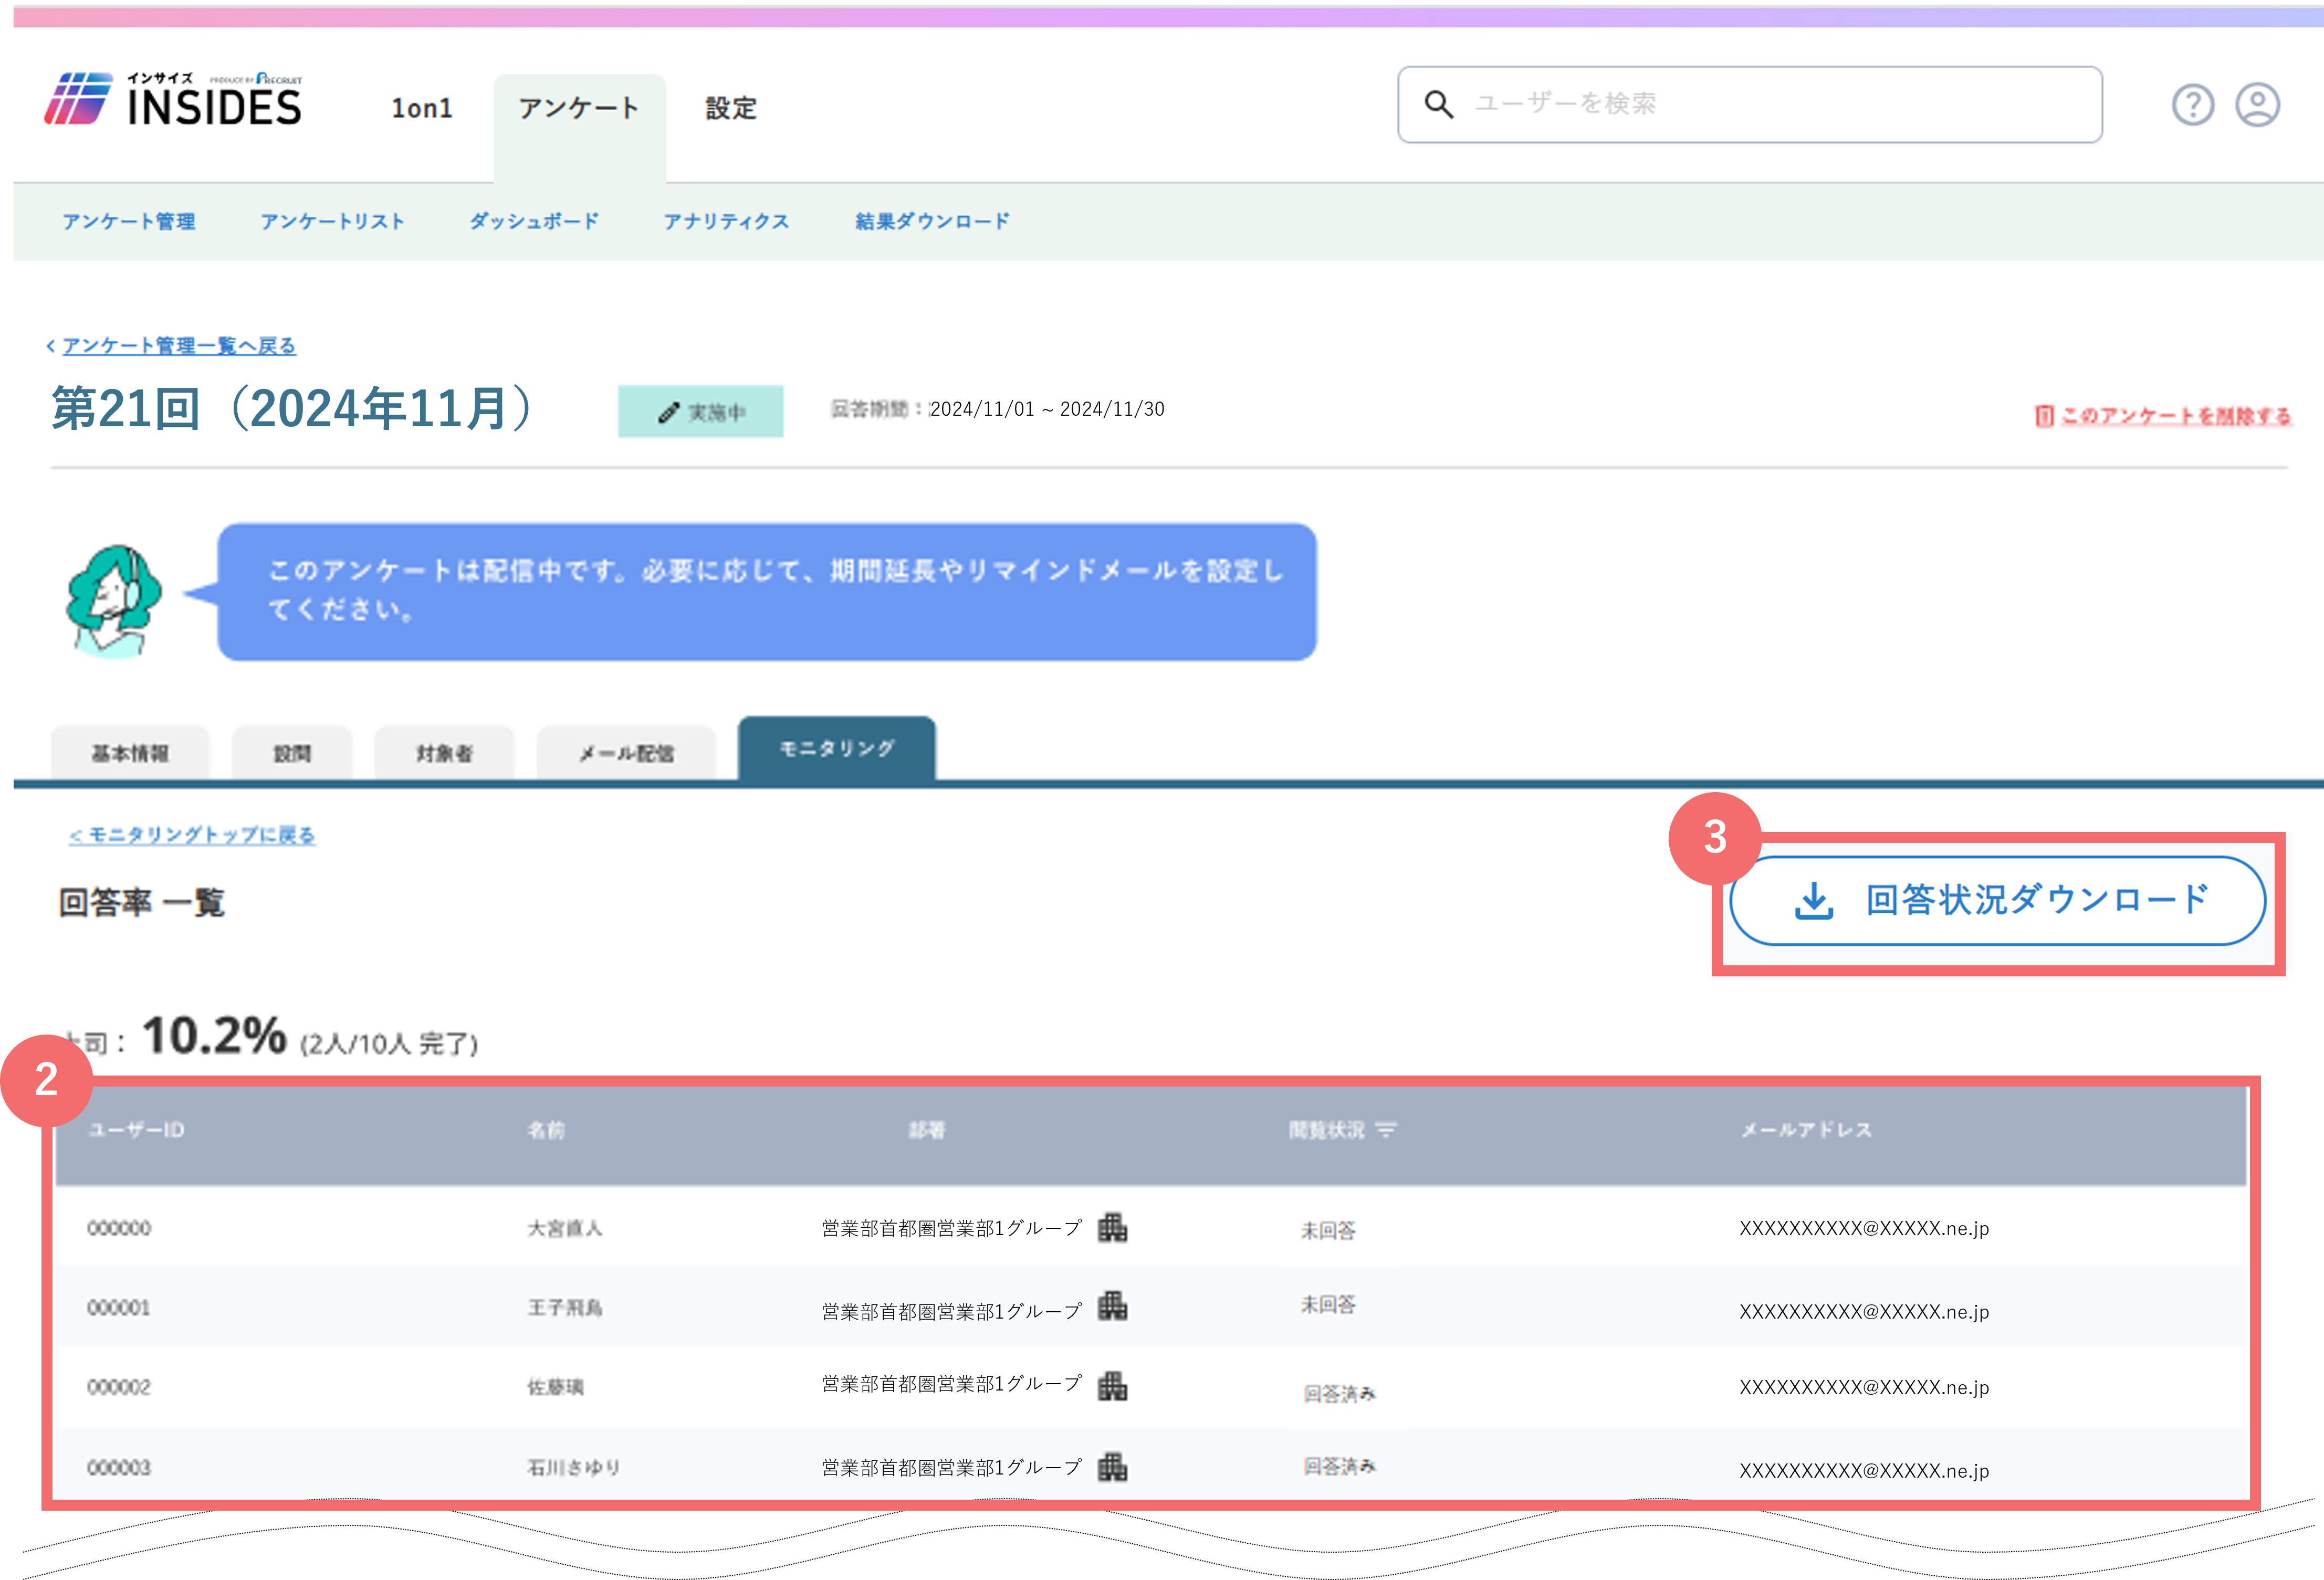Open アンケート管理 in the sub menu
Screen dimensions: 2324x1580
(x=129, y=221)
